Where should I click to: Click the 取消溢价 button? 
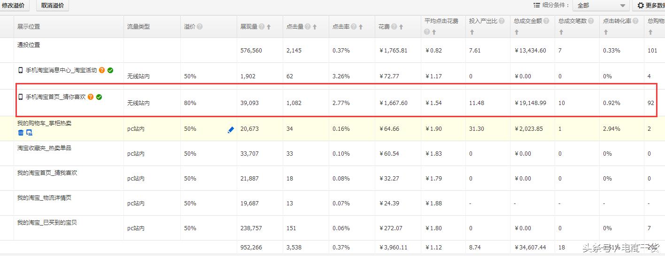click(x=53, y=5)
